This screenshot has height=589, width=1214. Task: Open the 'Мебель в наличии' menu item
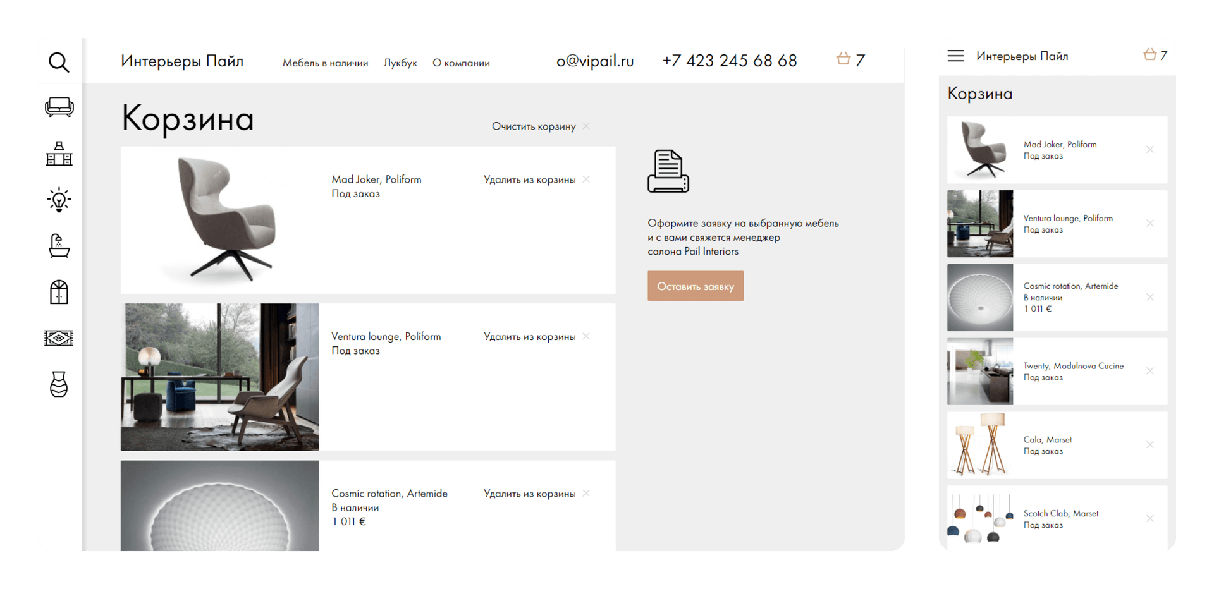click(325, 63)
